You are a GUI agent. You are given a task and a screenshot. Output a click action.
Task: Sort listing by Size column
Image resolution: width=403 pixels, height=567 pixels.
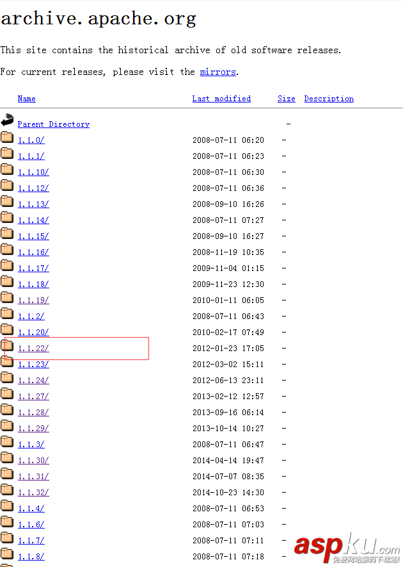tap(287, 99)
